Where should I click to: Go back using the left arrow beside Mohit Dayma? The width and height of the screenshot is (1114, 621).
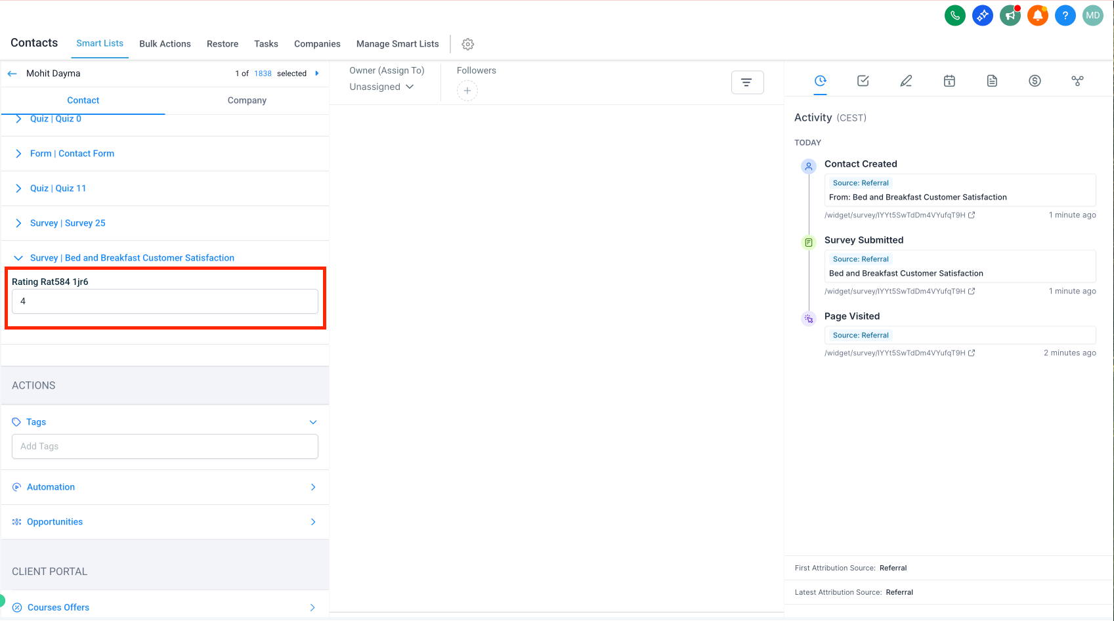tap(12, 74)
